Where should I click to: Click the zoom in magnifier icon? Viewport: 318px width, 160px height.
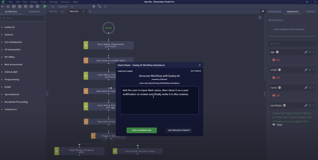pyautogui.click(x=53, y=7)
